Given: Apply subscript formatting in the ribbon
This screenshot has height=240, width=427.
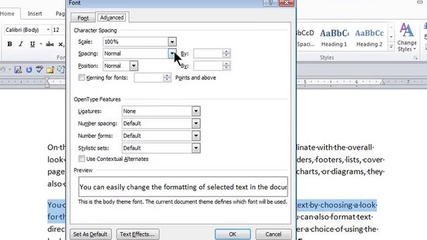Looking at the screenshot, I should coord(61,45).
